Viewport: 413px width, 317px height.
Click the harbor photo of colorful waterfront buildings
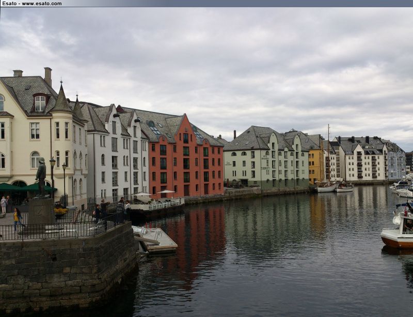(x=206, y=162)
